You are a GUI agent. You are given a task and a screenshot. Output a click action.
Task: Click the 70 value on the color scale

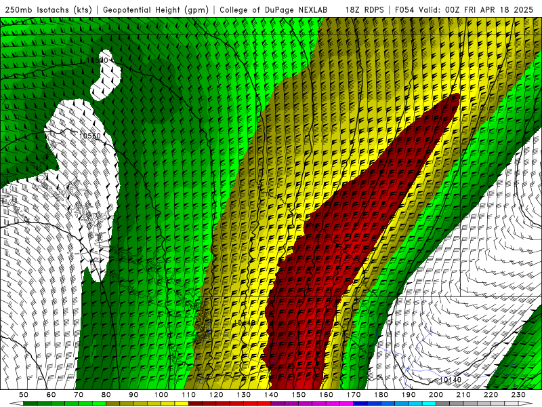coord(79,395)
